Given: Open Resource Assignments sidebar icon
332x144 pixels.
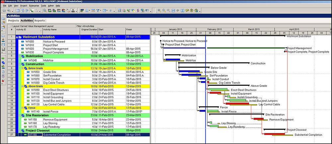Looking at the screenshot, I should point(3,67).
